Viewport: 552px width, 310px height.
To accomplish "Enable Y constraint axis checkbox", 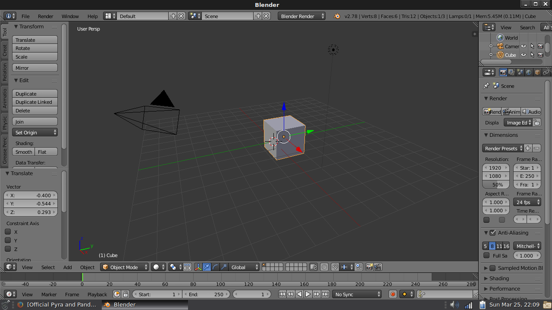I will pos(8,240).
